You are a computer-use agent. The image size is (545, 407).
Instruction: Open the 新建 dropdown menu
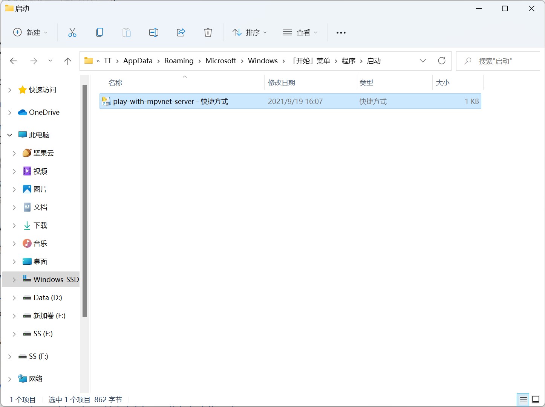(x=31, y=32)
